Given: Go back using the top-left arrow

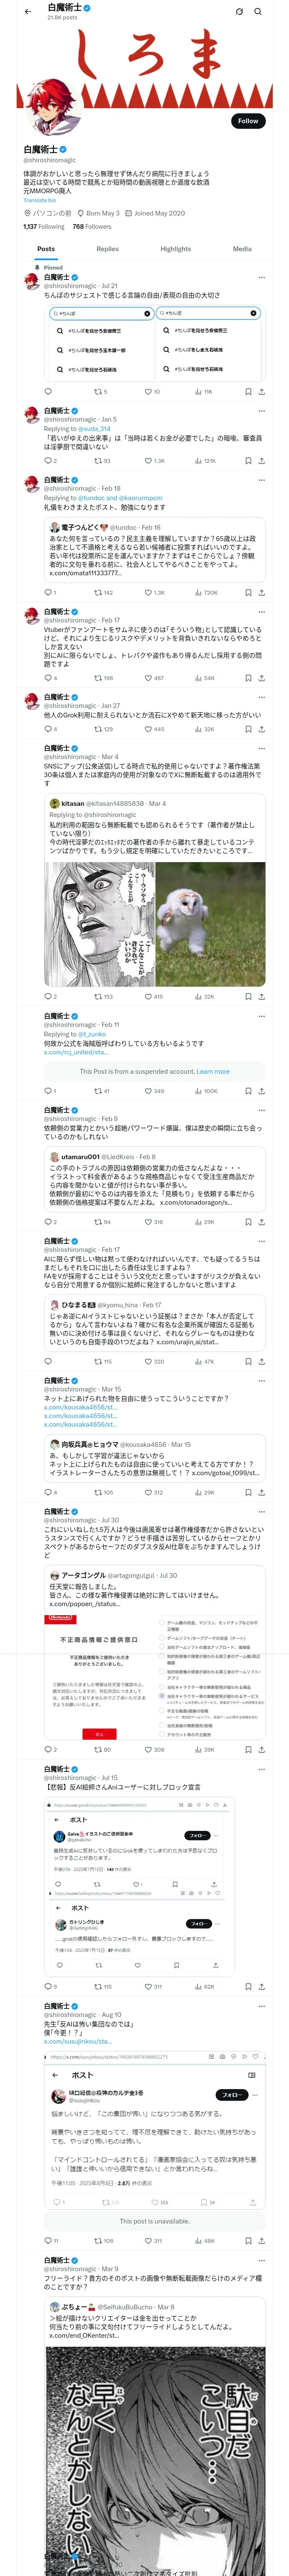Looking at the screenshot, I should (28, 12).
